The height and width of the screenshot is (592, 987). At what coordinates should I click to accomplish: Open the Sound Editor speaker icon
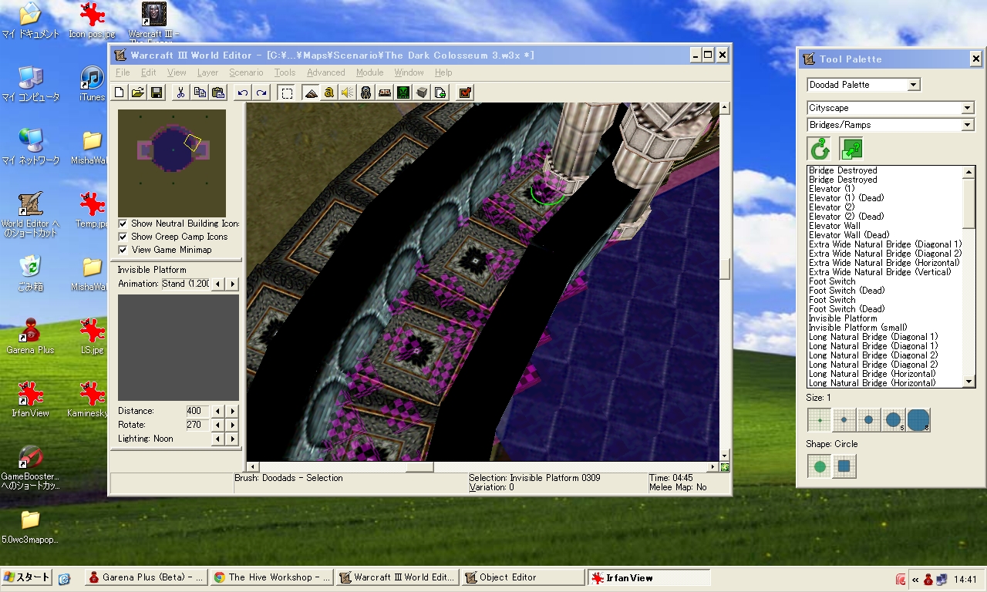[348, 92]
